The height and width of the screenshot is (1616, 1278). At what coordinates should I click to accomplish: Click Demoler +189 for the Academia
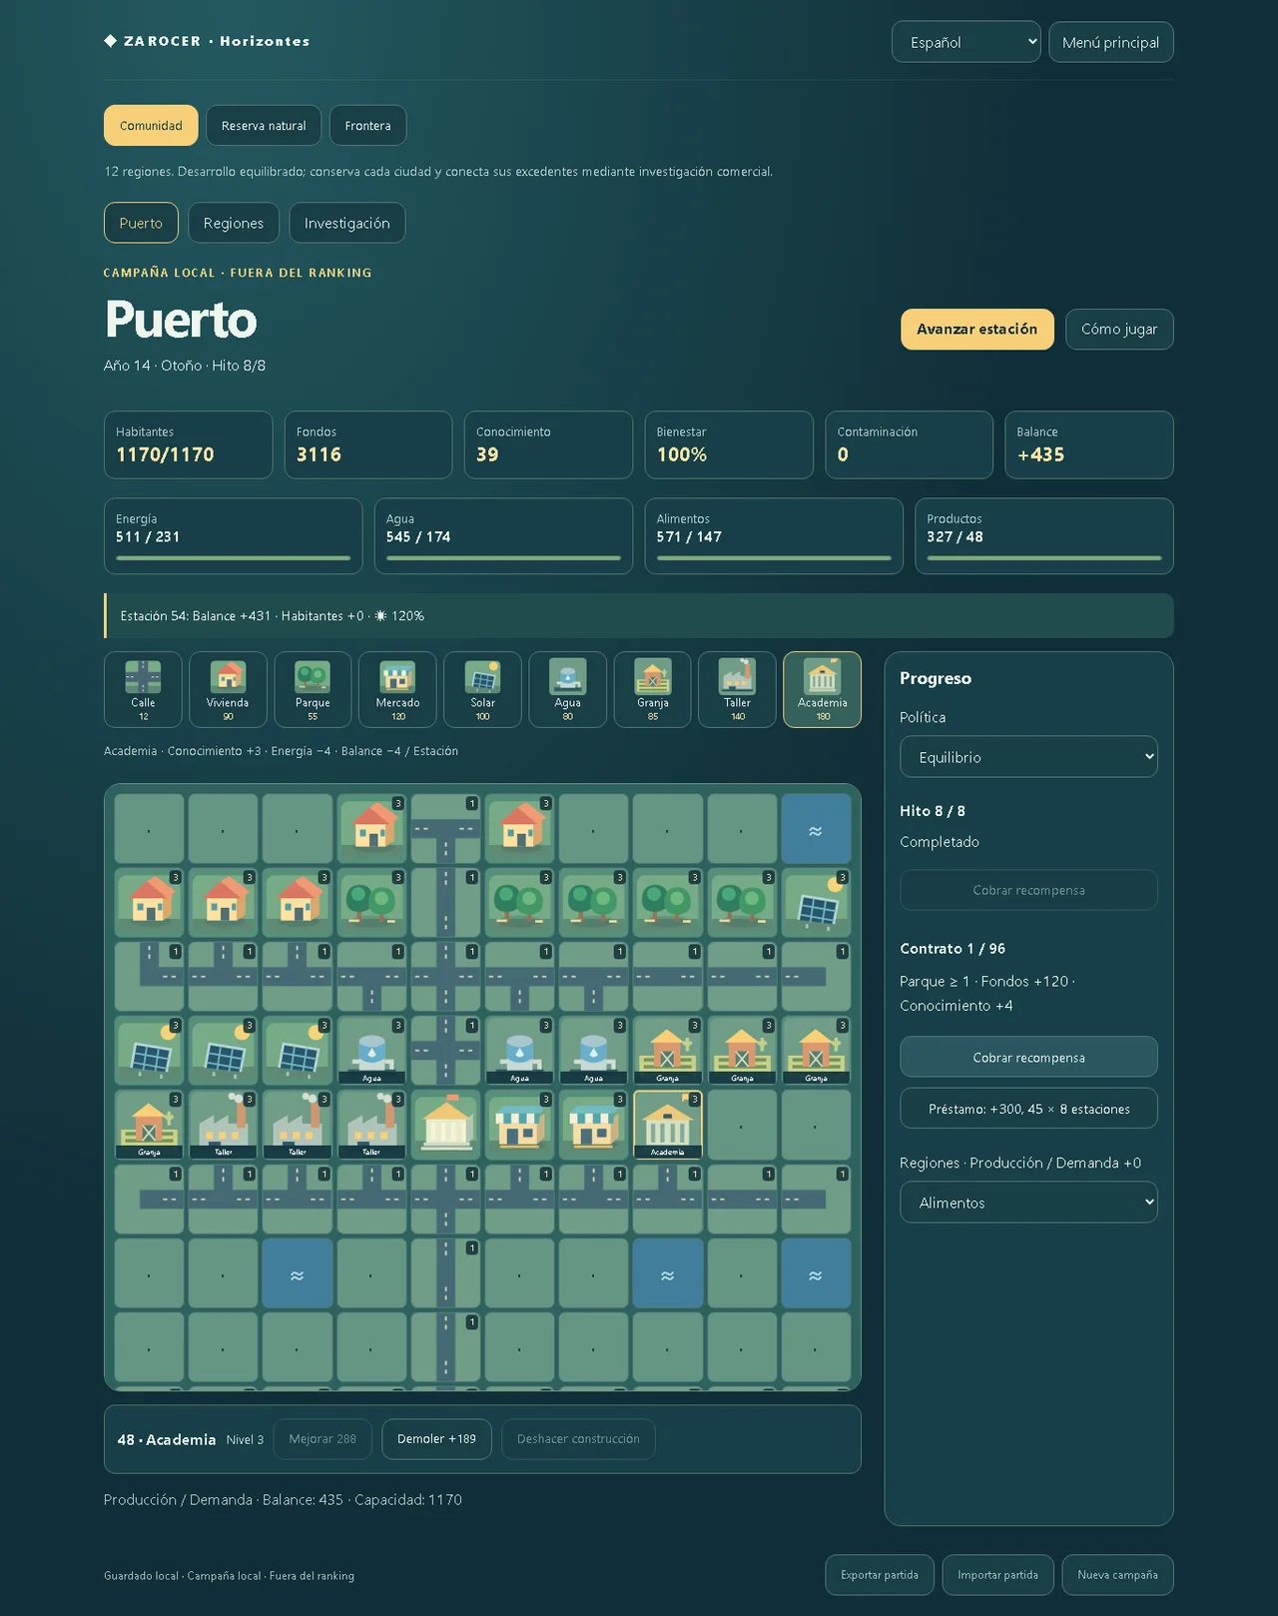click(x=436, y=1439)
